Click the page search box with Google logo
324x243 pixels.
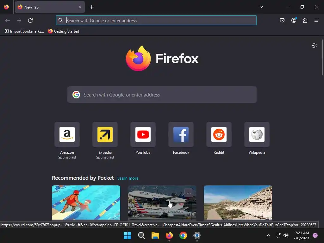click(162, 95)
